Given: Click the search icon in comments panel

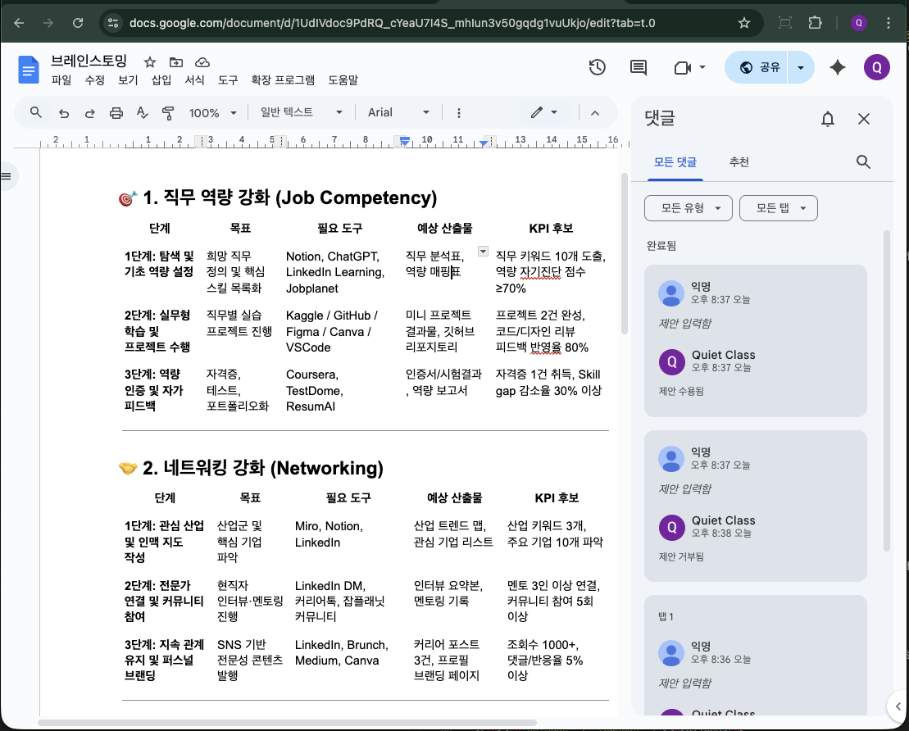Looking at the screenshot, I should pos(862,161).
